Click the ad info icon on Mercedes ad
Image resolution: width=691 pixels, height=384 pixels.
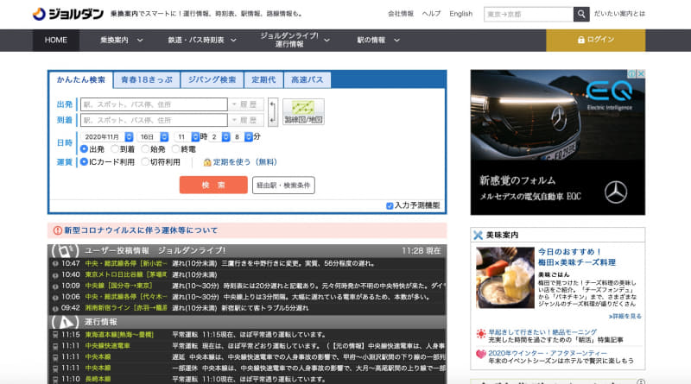632,73
